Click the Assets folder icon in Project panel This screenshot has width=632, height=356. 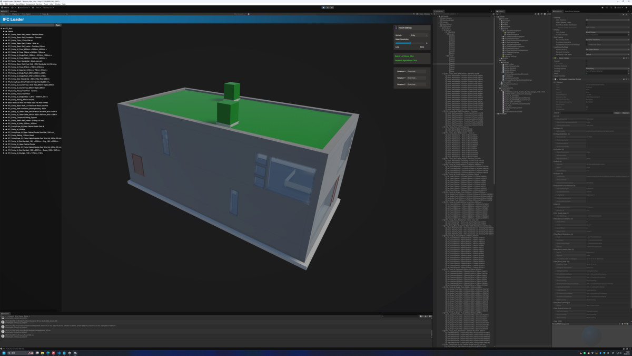click(x=499, y=17)
